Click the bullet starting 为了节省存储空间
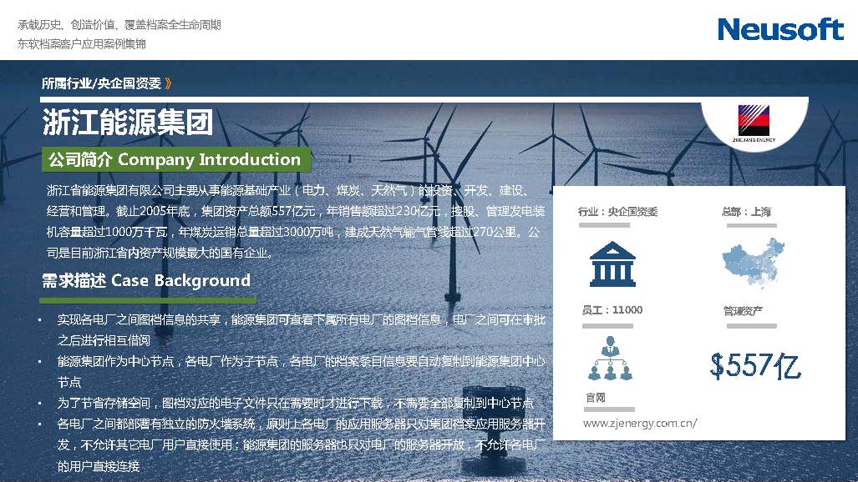 [x=296, y=403]
